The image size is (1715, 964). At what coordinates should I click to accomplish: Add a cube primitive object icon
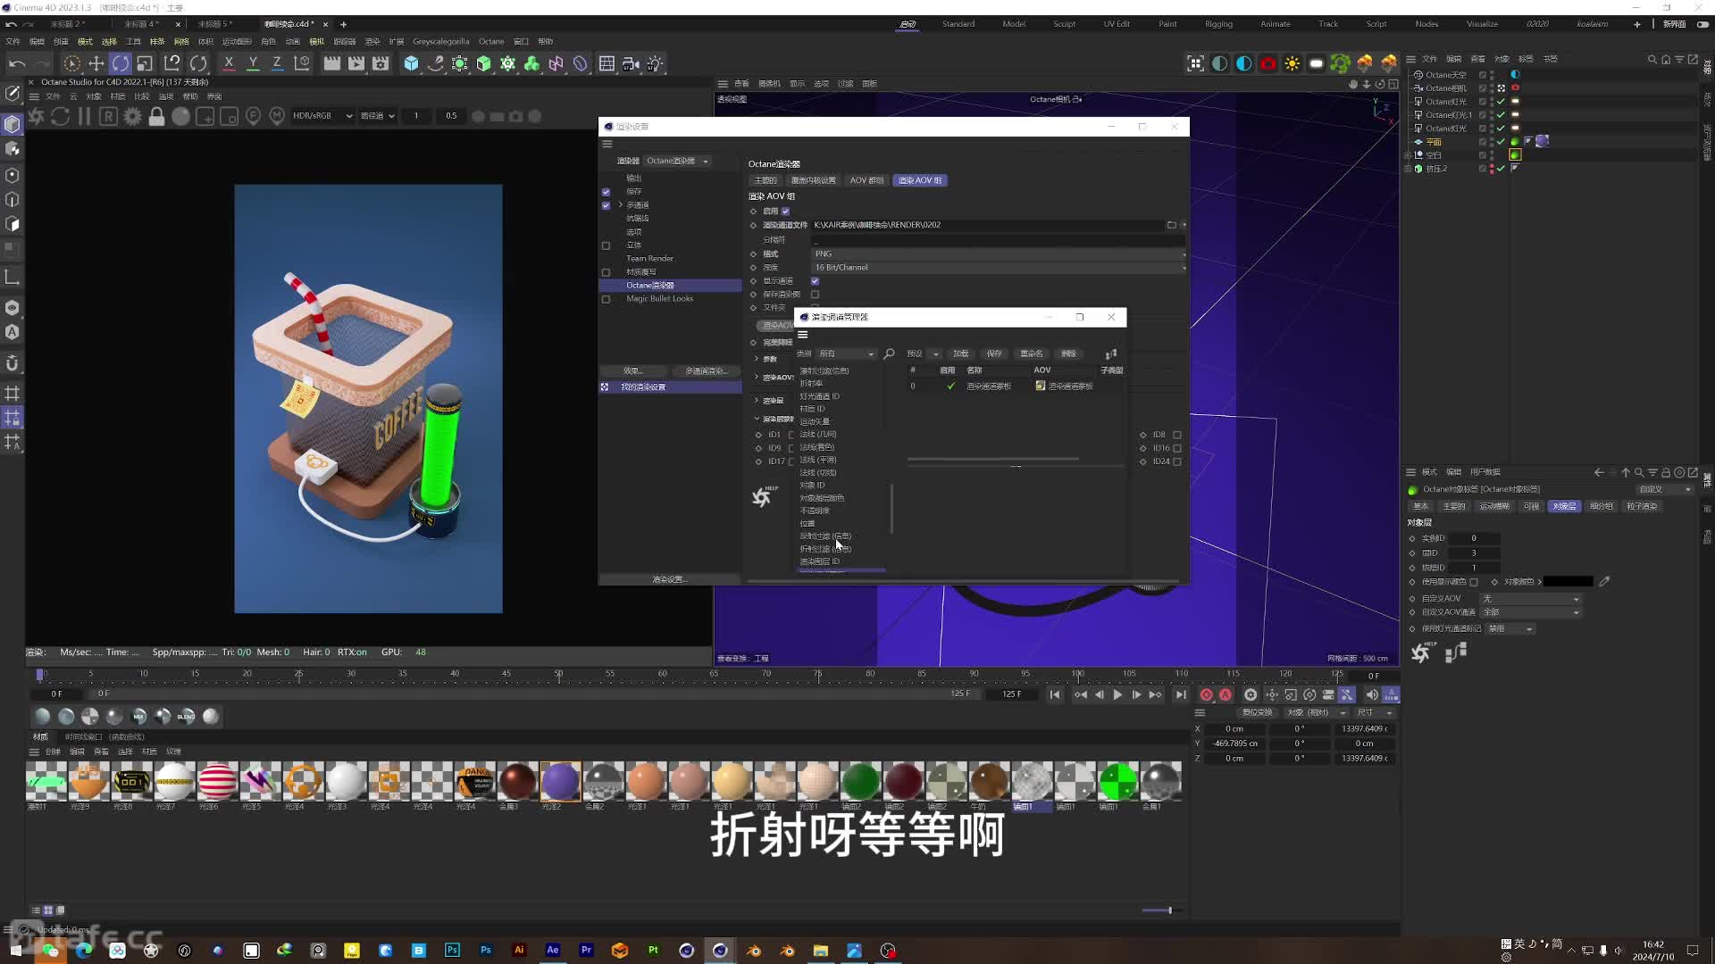click(411, 63)
